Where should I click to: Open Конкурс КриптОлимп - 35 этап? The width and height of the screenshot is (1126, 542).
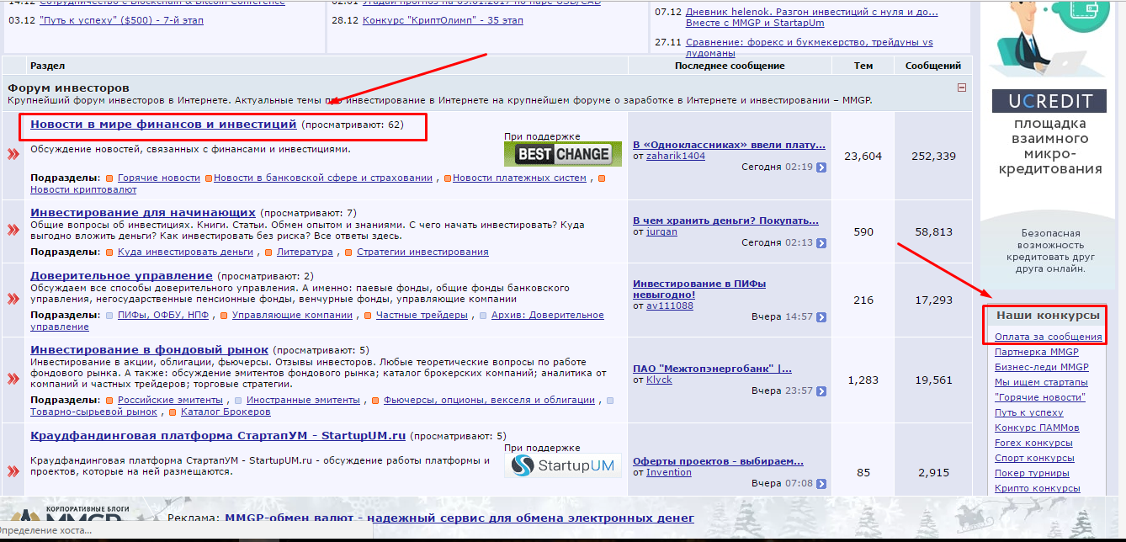coord(443,20)
